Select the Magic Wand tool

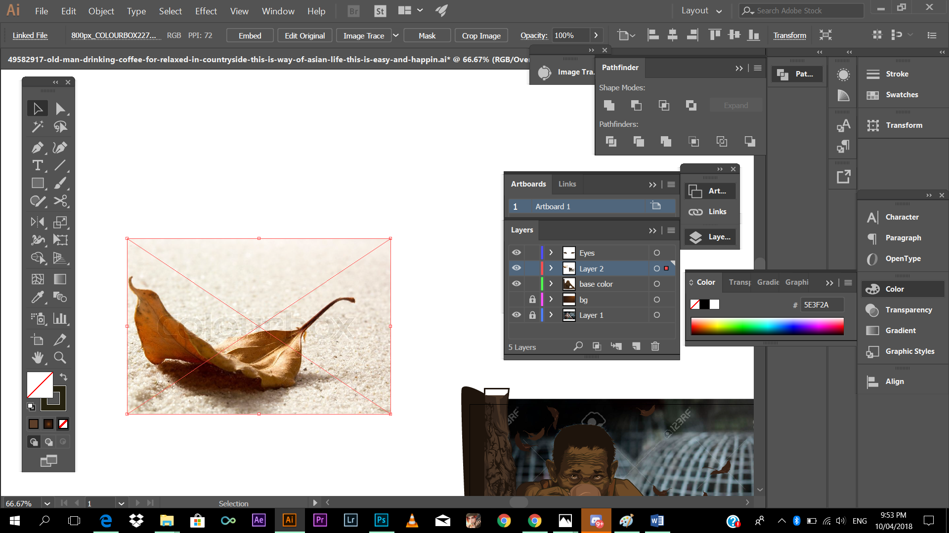[38, 127]
